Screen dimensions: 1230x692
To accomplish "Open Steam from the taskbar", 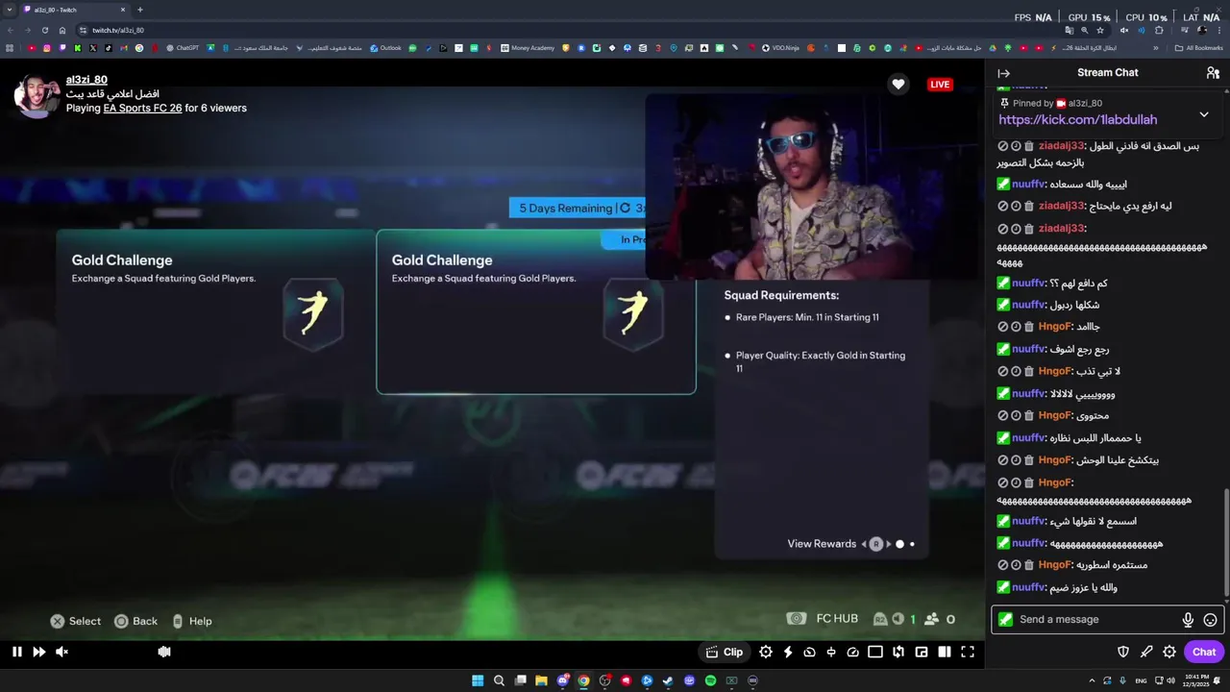I will click(668, 680).
